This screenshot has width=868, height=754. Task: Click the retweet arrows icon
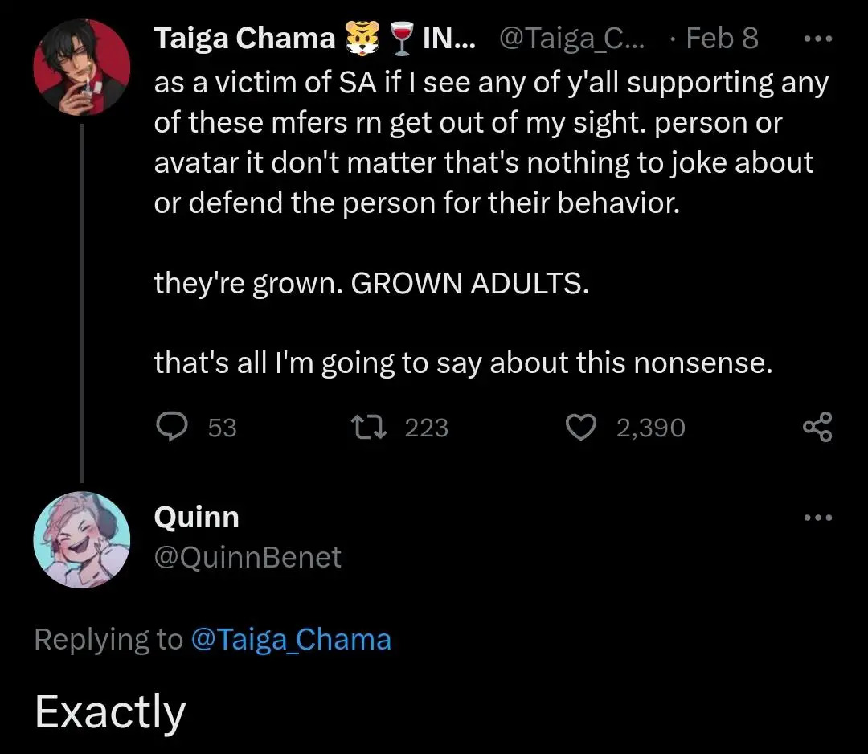(369, 428)
